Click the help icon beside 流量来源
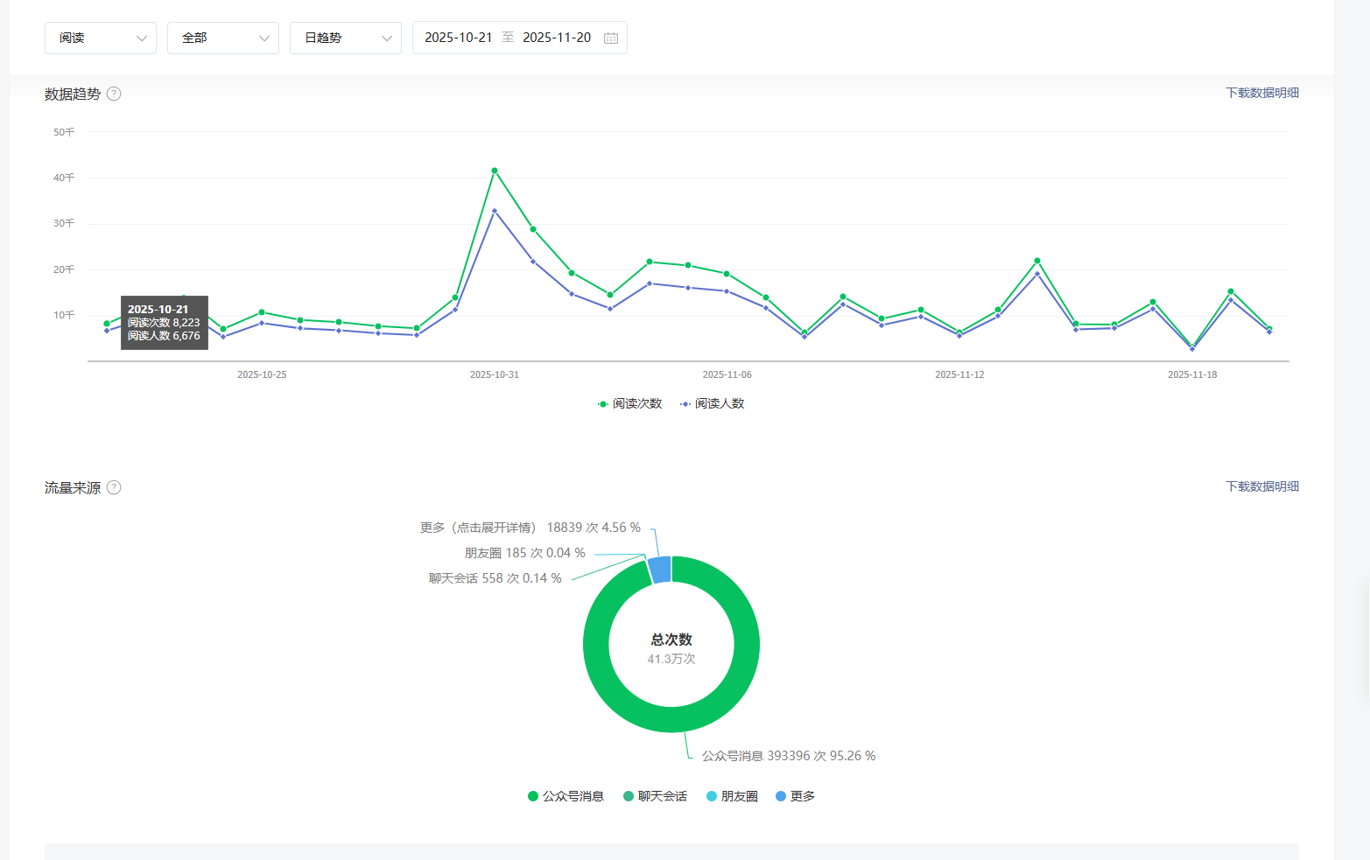 [x=114, y=487]
